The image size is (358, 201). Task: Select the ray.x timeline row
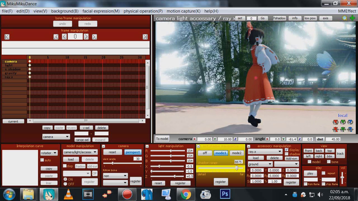tap(14, 77)
